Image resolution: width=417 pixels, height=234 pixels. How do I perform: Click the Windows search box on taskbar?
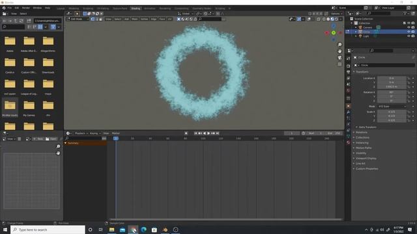point(48,229)
